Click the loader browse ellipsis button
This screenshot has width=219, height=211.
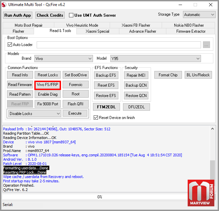[x=206, y=45]
